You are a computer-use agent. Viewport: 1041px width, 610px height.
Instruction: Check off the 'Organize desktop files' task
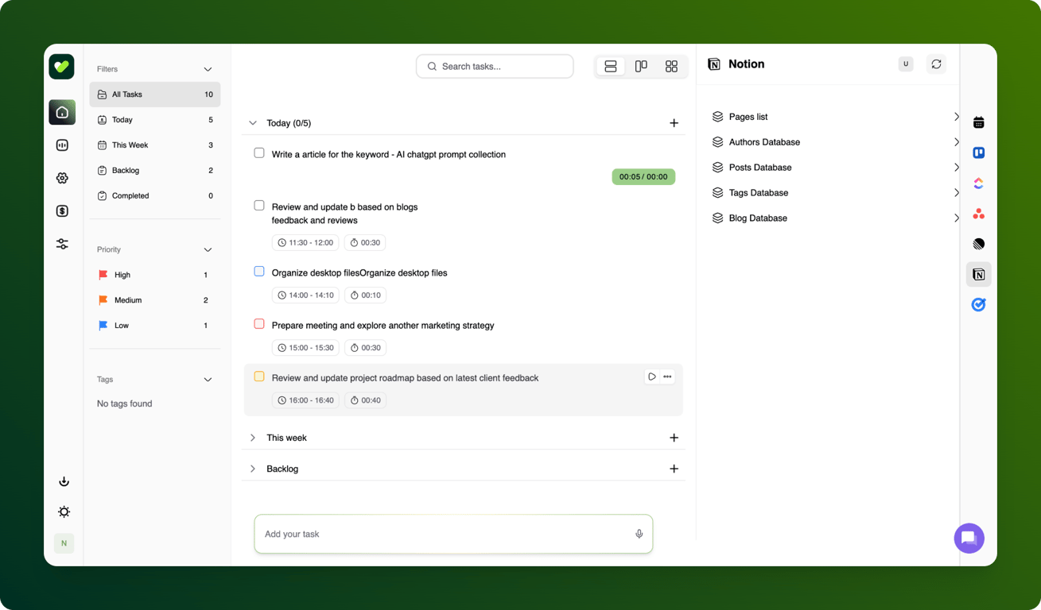[259, 271]
